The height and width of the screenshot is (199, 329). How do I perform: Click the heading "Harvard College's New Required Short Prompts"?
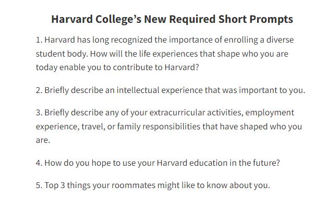pos(172,19)
